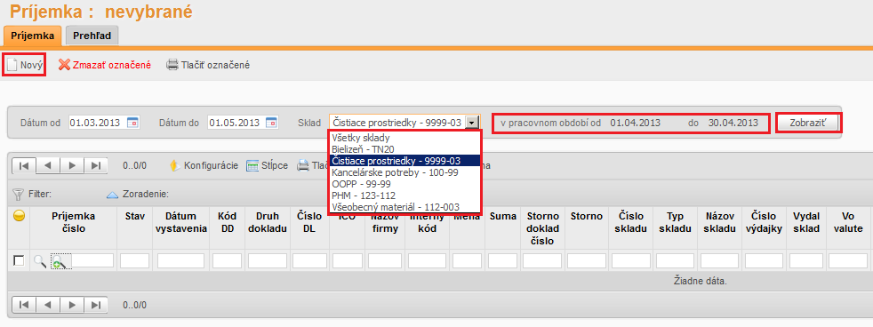Click the Číslo DL filter input
This screenshot has width=873, height=327.
coord(309,261)
